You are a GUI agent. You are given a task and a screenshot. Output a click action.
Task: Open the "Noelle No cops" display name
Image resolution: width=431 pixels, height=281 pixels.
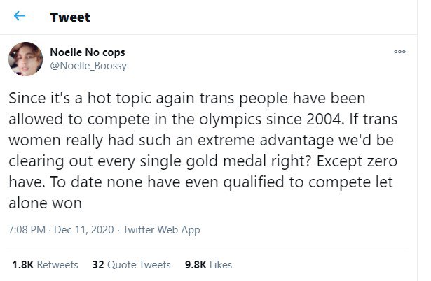coord(88,53)
